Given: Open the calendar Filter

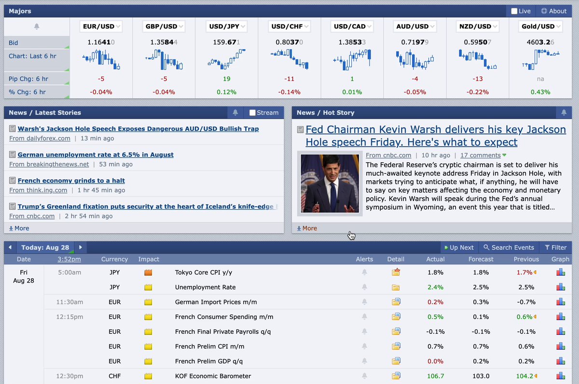Looking at the screenshot, I should [555, 247].
